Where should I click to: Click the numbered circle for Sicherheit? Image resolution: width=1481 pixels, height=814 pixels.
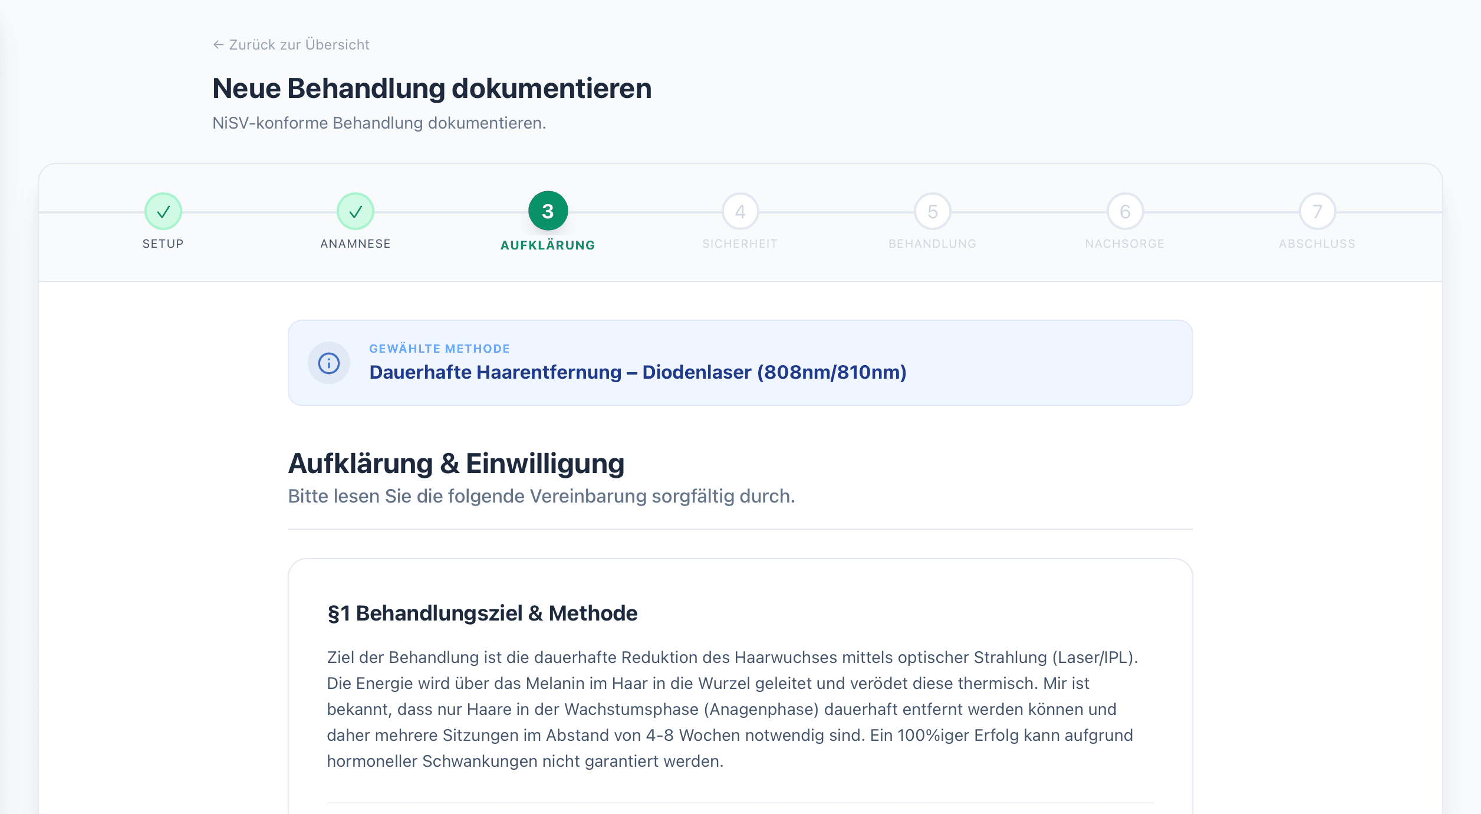[x=740, y=212]
